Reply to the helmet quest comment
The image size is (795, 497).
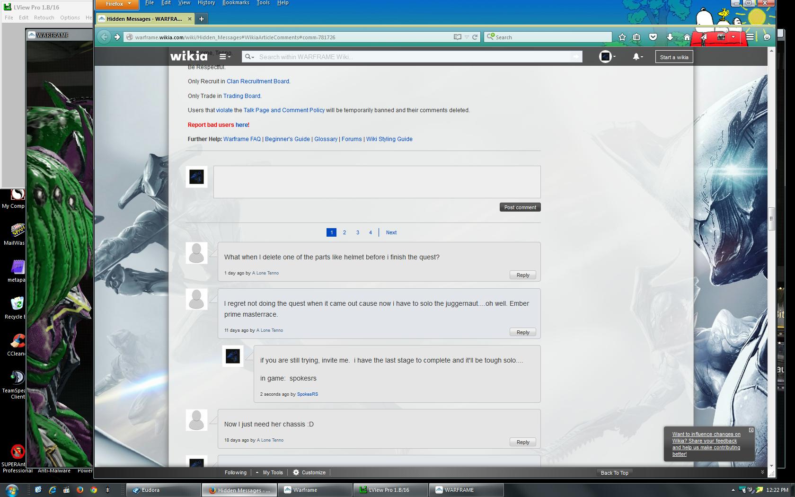(x=523, y=275)
